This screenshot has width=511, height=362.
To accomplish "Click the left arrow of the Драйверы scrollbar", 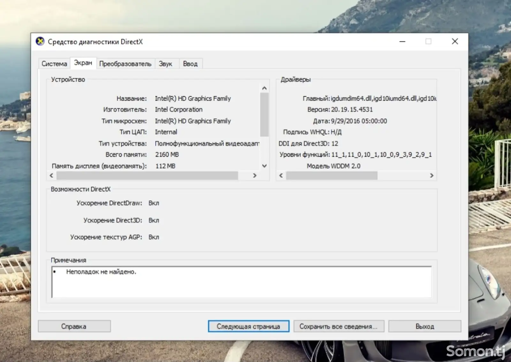I will (x=281, y=175).
